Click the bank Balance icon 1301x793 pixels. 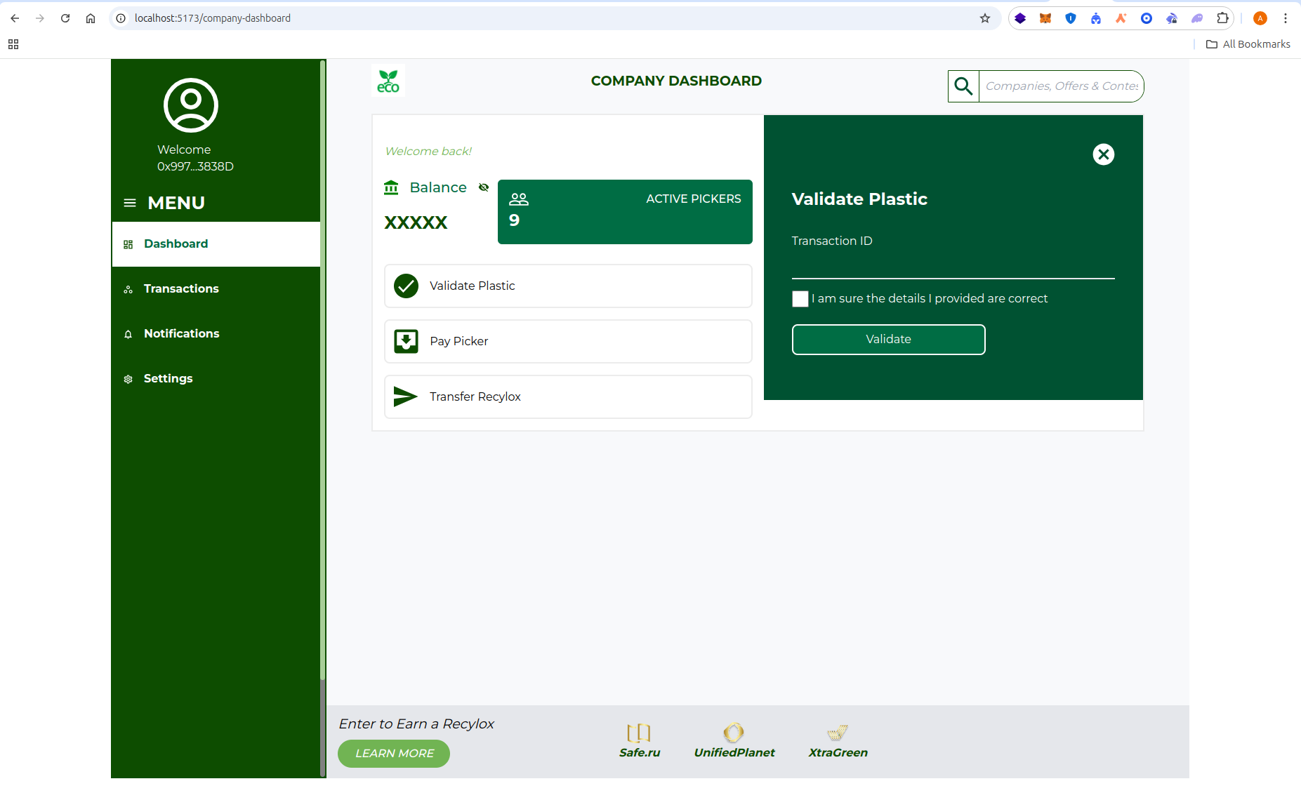pos(391,187)
